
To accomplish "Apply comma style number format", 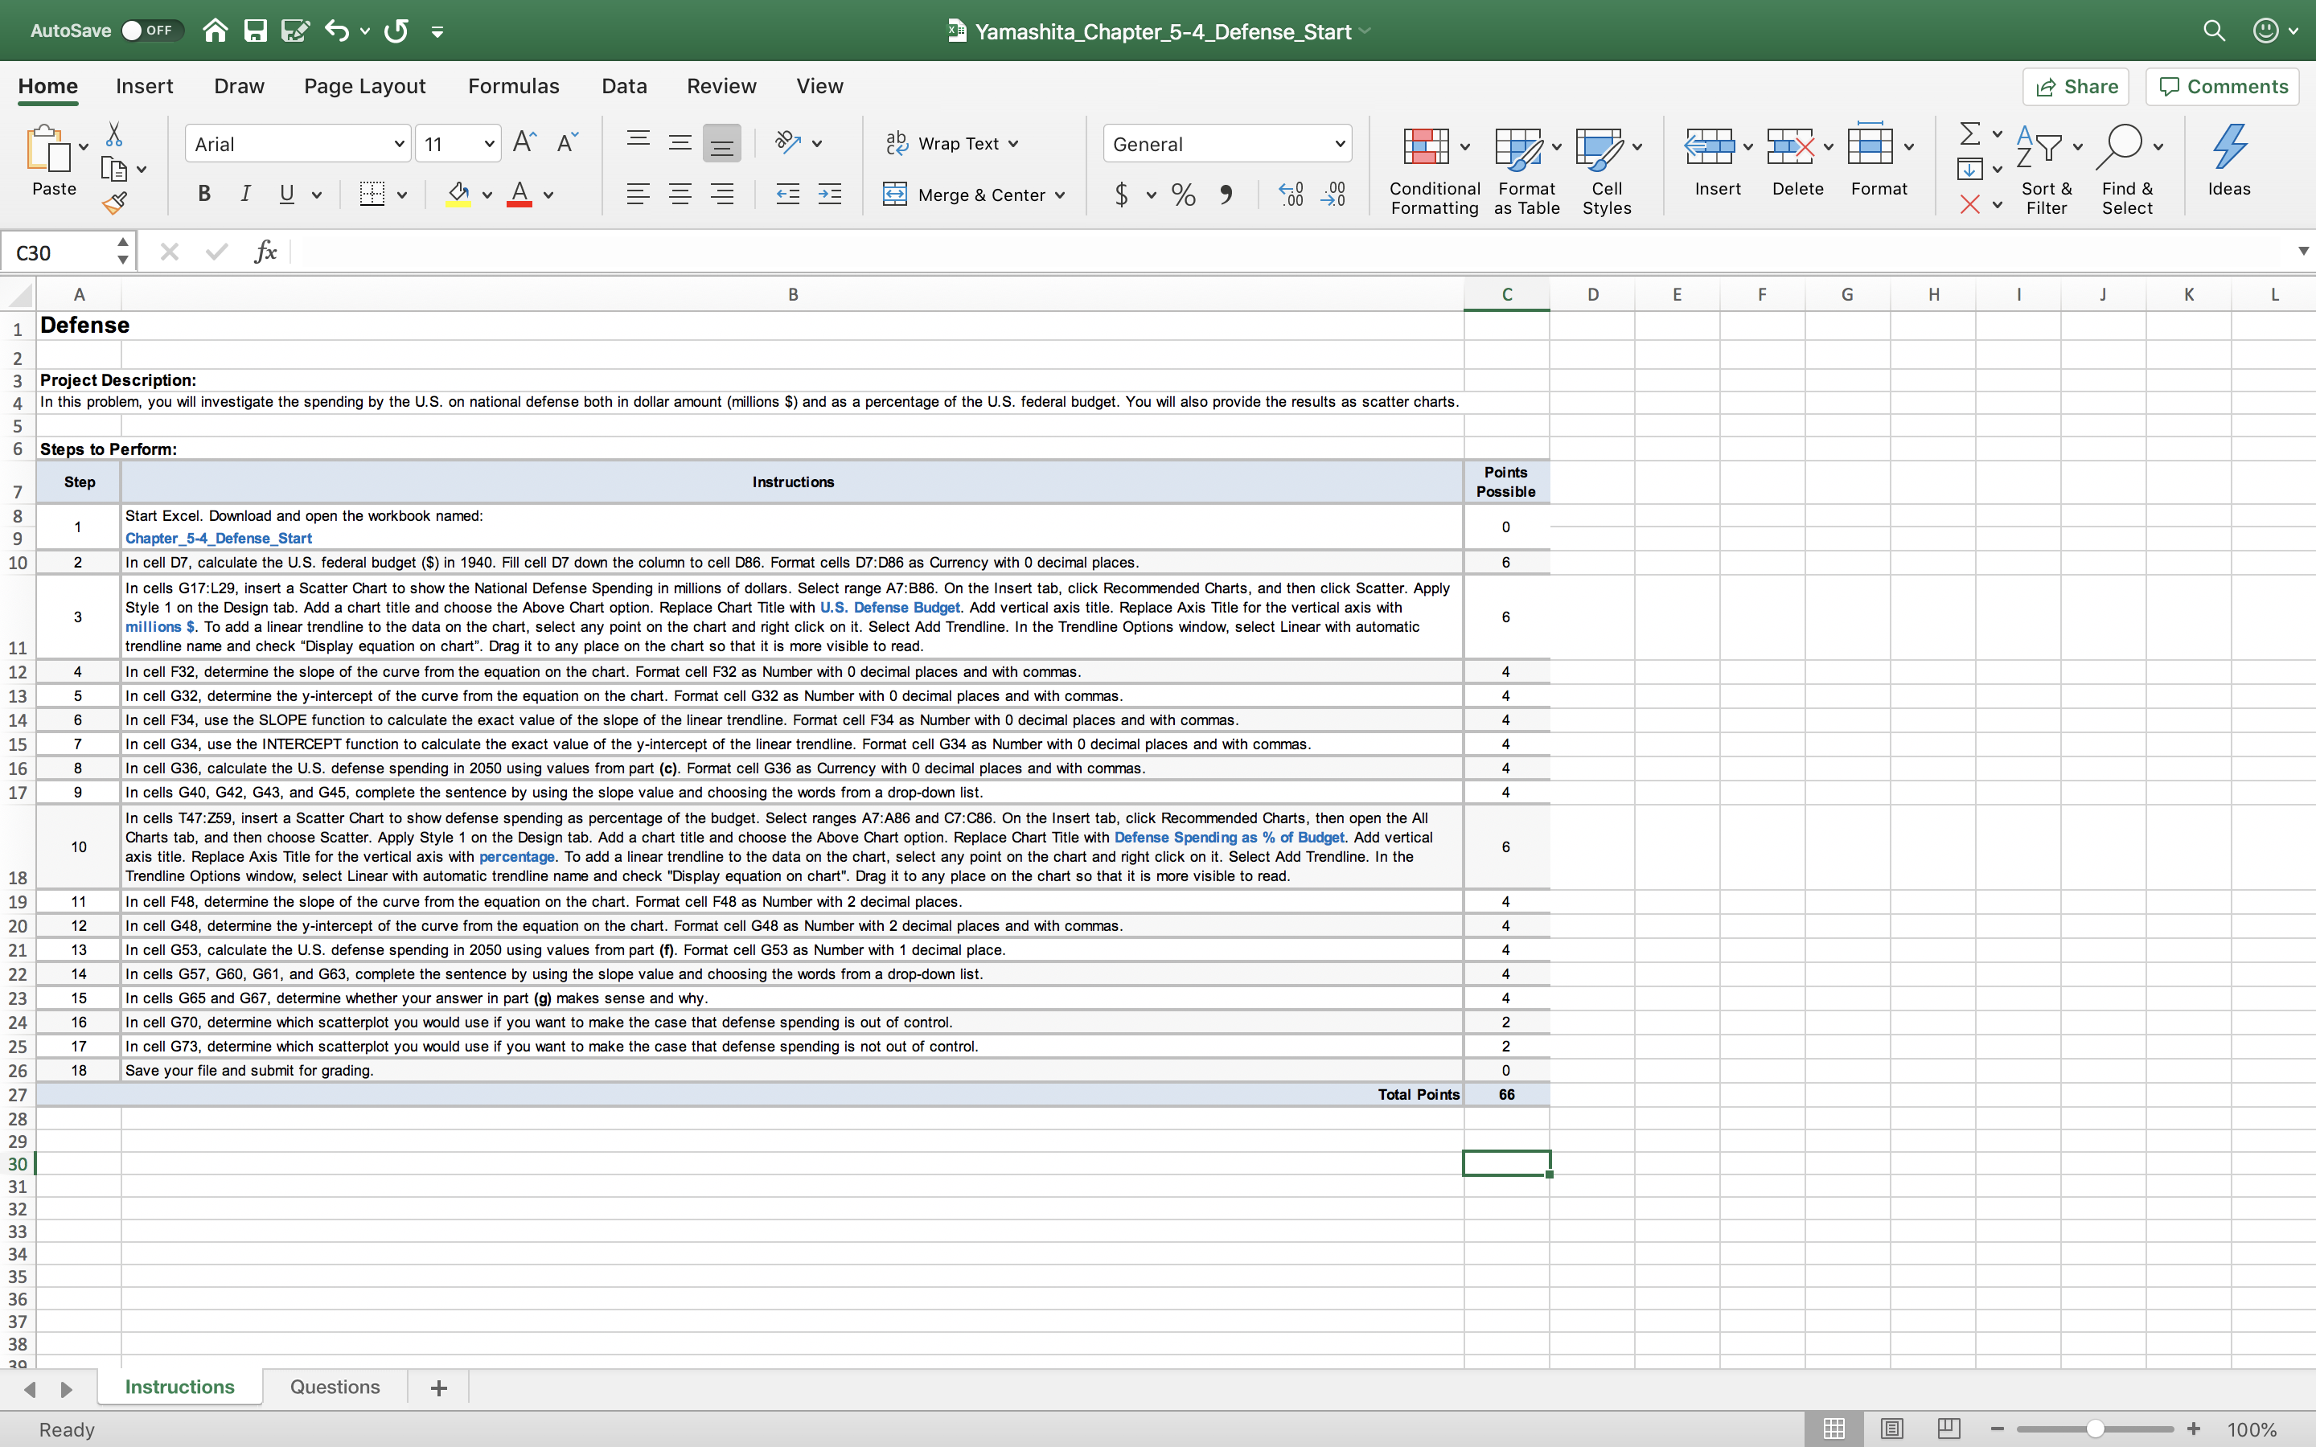I will (1226, 195).
